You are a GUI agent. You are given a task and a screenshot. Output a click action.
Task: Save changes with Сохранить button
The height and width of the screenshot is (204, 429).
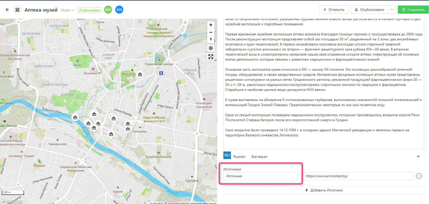tap(413, 10)
